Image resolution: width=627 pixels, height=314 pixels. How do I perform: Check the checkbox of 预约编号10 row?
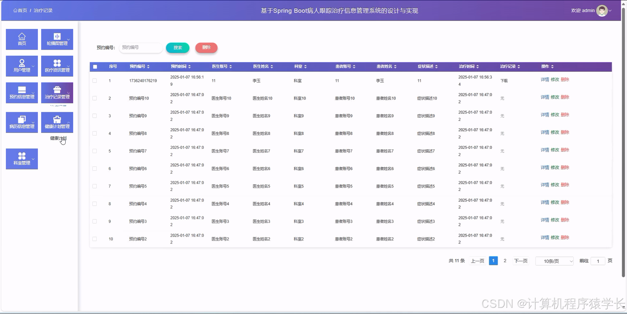[95, 98]
